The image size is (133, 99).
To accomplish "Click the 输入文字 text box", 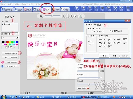I will (x=10, y=27).
